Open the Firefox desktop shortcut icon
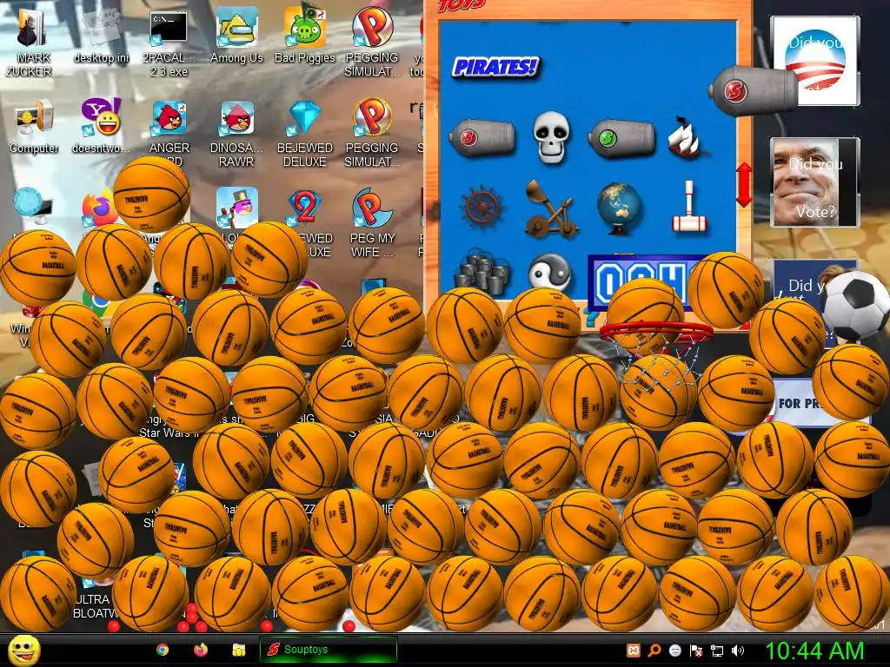 click(x=99, y=208)
